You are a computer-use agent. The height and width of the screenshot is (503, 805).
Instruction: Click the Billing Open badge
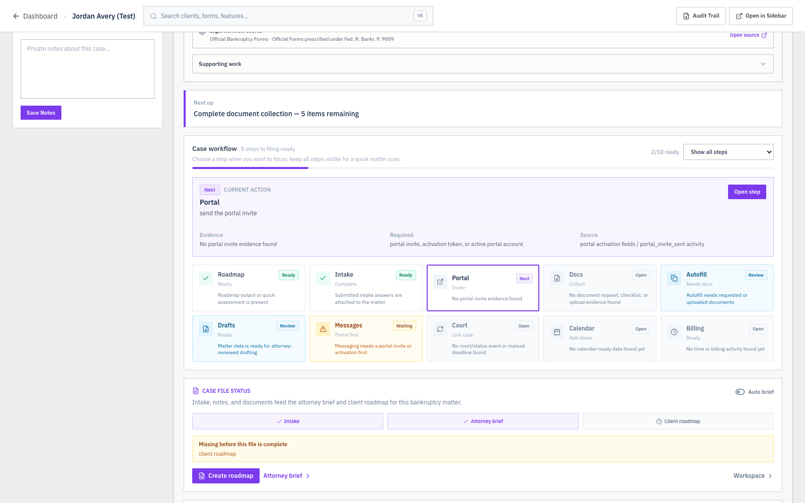pyautogui.click(x=758, y=329)
